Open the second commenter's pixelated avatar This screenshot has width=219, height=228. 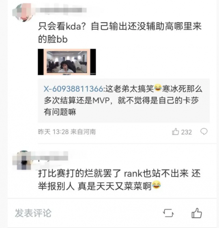(x=24, y=160)
